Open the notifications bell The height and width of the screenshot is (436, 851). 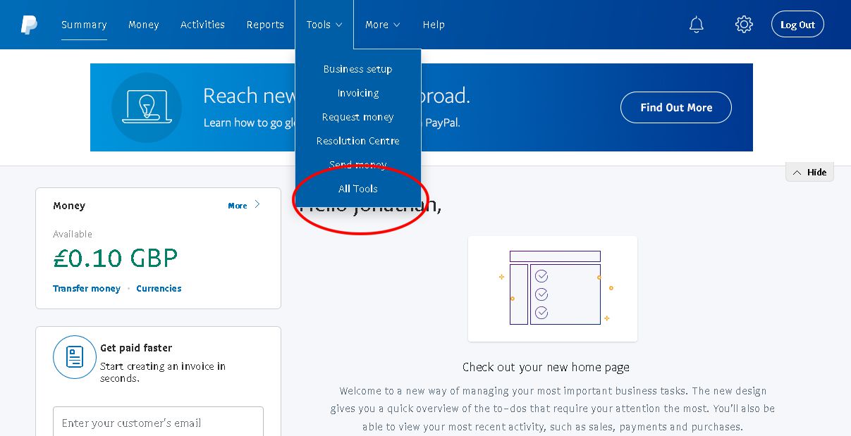click(696, 25)
